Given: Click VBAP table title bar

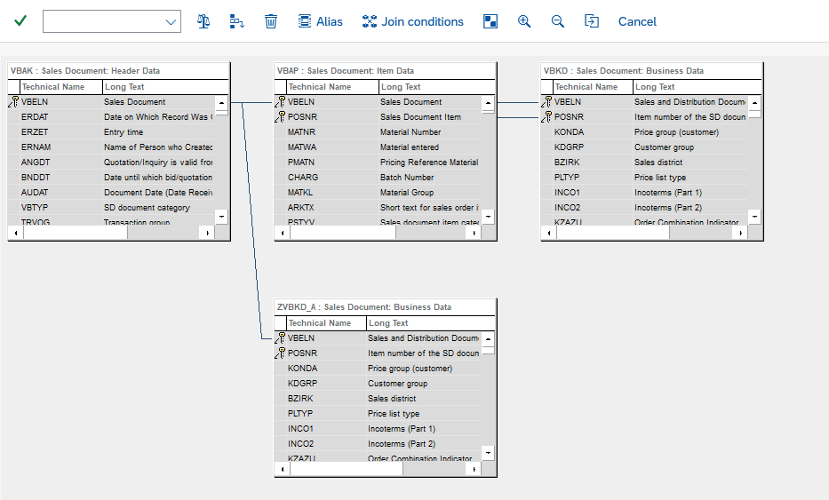Looking at the screenshot, I should tap(385, 71).
